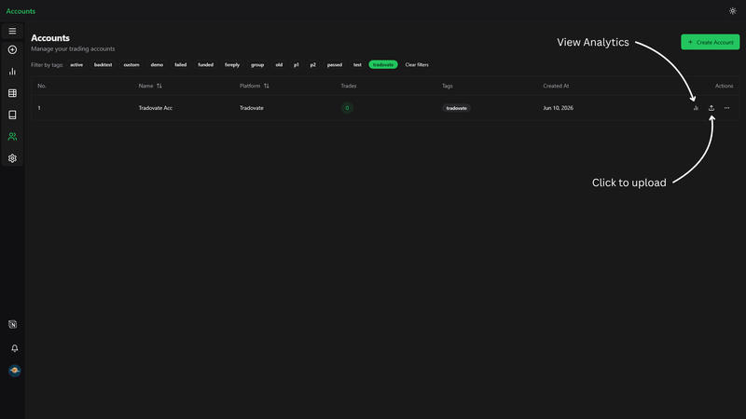Click the Create Account button

pyautogui.click(x=710, y=42)
